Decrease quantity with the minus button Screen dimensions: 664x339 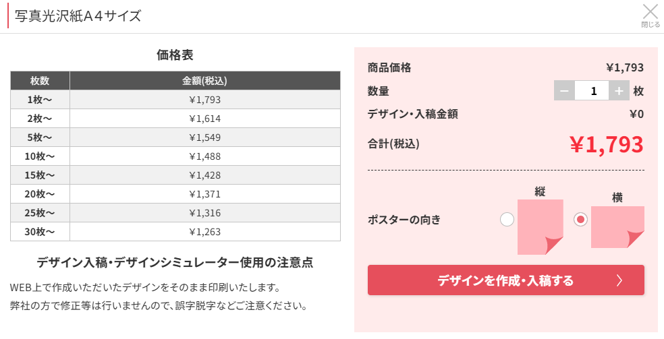pyautogui.click(x=564, y=91)
